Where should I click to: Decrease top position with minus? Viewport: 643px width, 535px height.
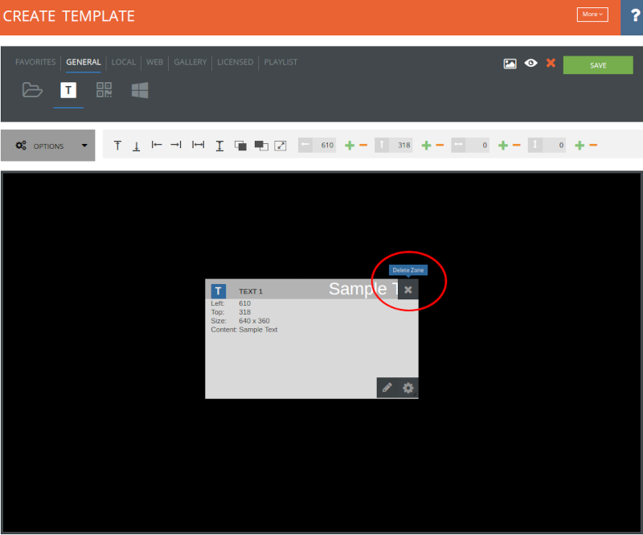(x=440, y=146)
